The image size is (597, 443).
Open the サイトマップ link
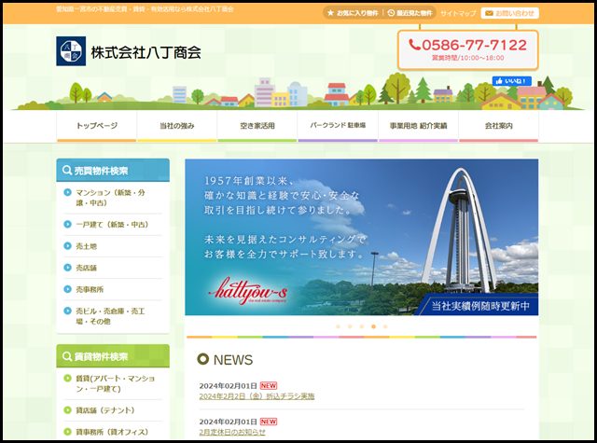pos(458,13)
